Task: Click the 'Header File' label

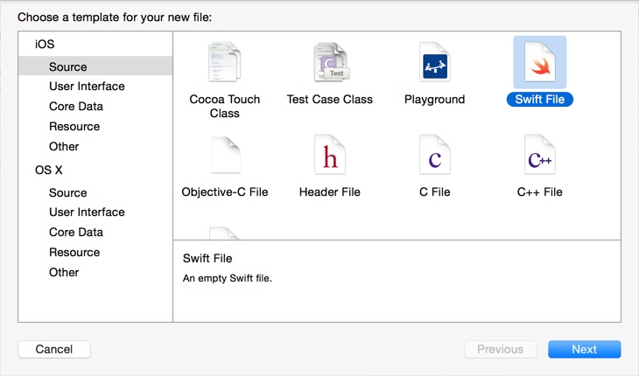Action: coord(330,192)
